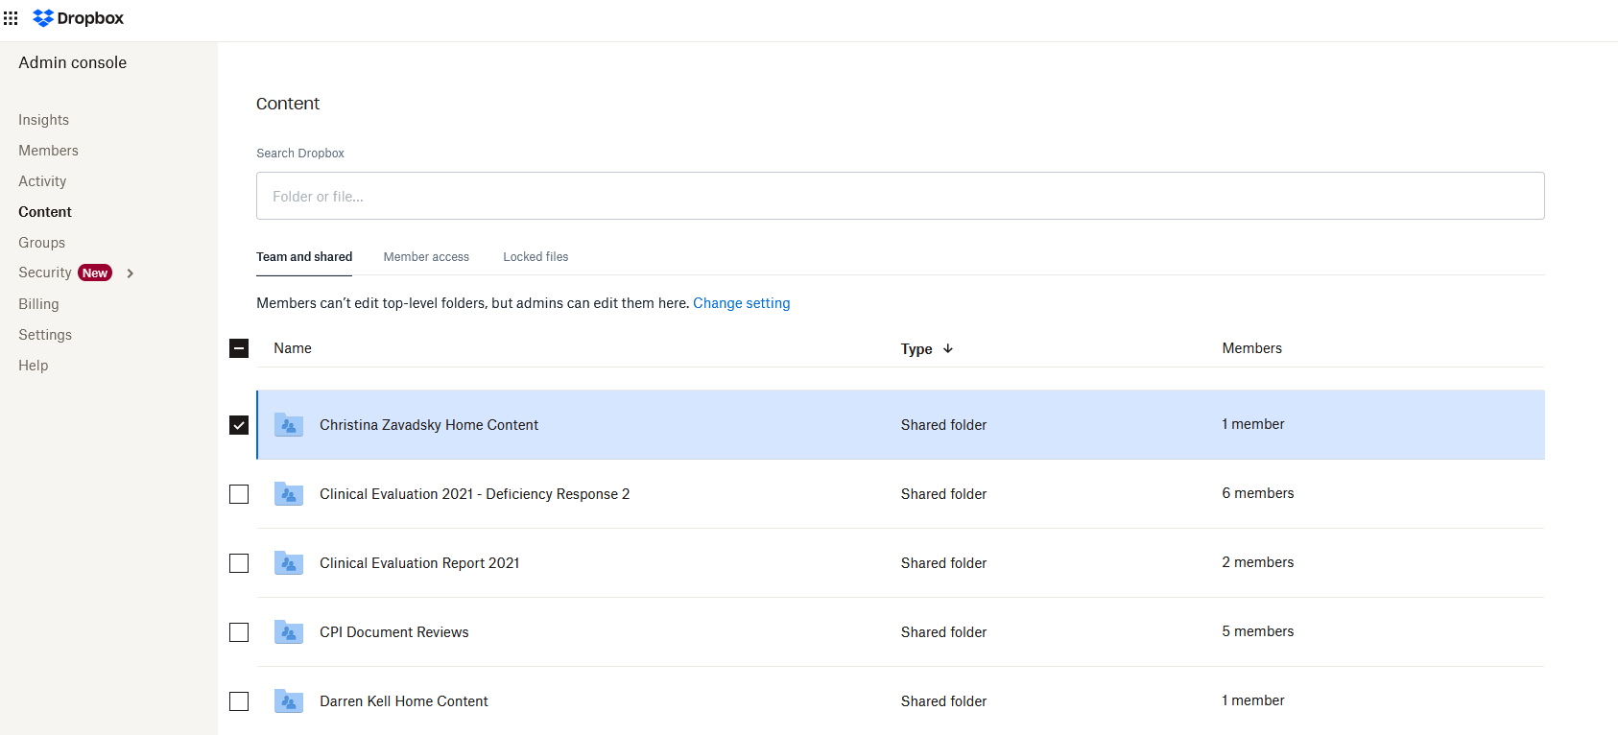Screen dimensions: 1618x735
Task: Click the New badge beside Security
Action: coord(95,273)
